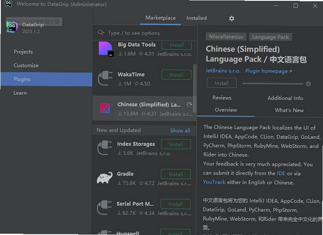323x235 pixels.
Task: Click the Miscellaneous tag
Action: 226,37
